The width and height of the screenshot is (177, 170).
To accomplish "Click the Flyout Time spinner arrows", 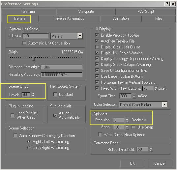I will [134, 96].
